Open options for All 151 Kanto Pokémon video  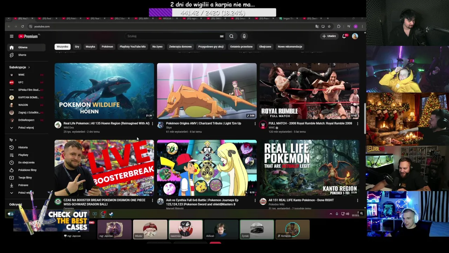[357, 200]
